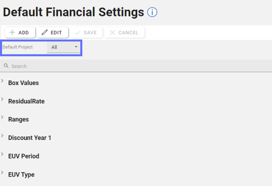Expand the Box Values section chevron

[x=3, y=81]
